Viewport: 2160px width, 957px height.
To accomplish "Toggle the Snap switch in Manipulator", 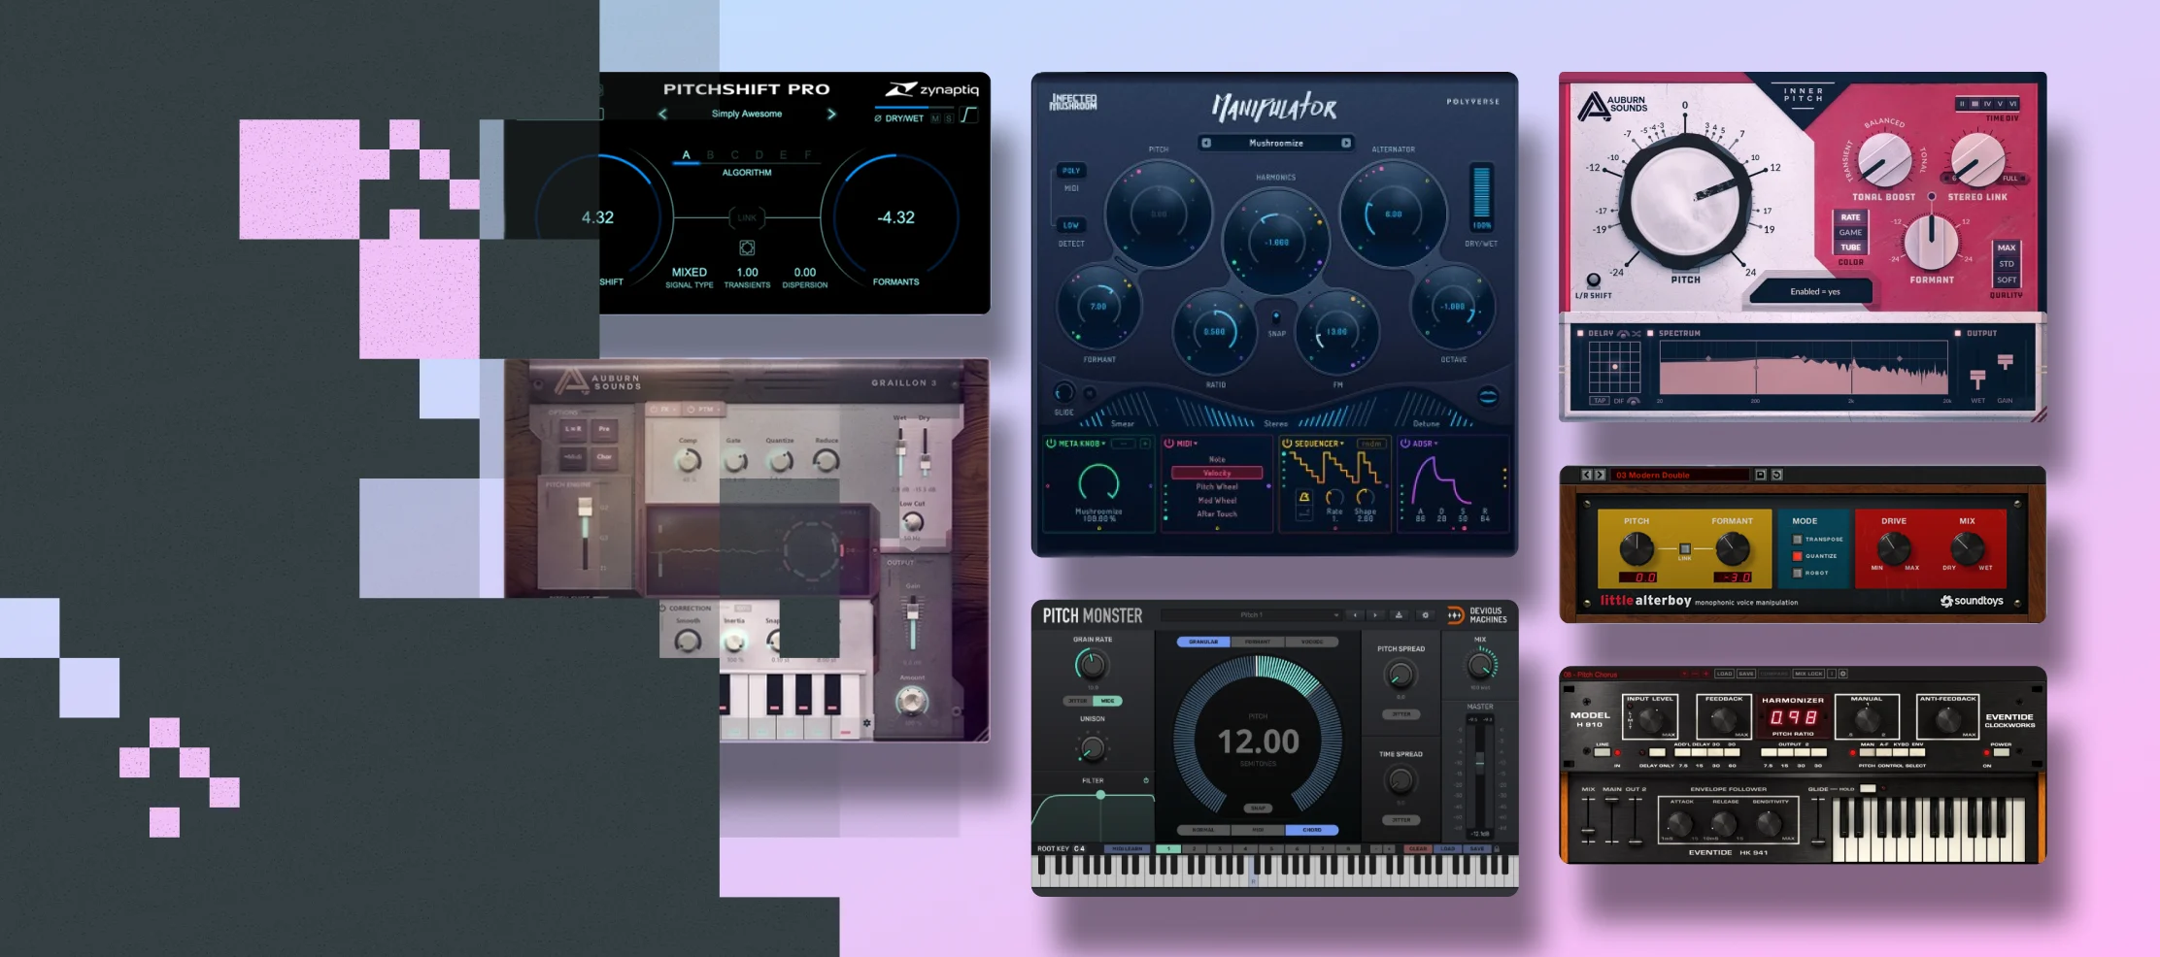I will click(x=1276, y=317).
